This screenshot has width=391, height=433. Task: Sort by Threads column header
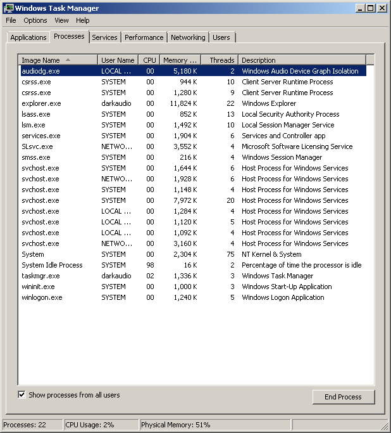click(220, 60)
